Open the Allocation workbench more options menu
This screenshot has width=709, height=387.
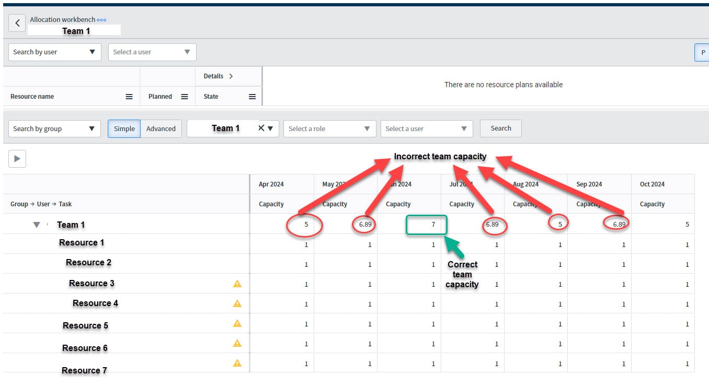coord(100,19)
